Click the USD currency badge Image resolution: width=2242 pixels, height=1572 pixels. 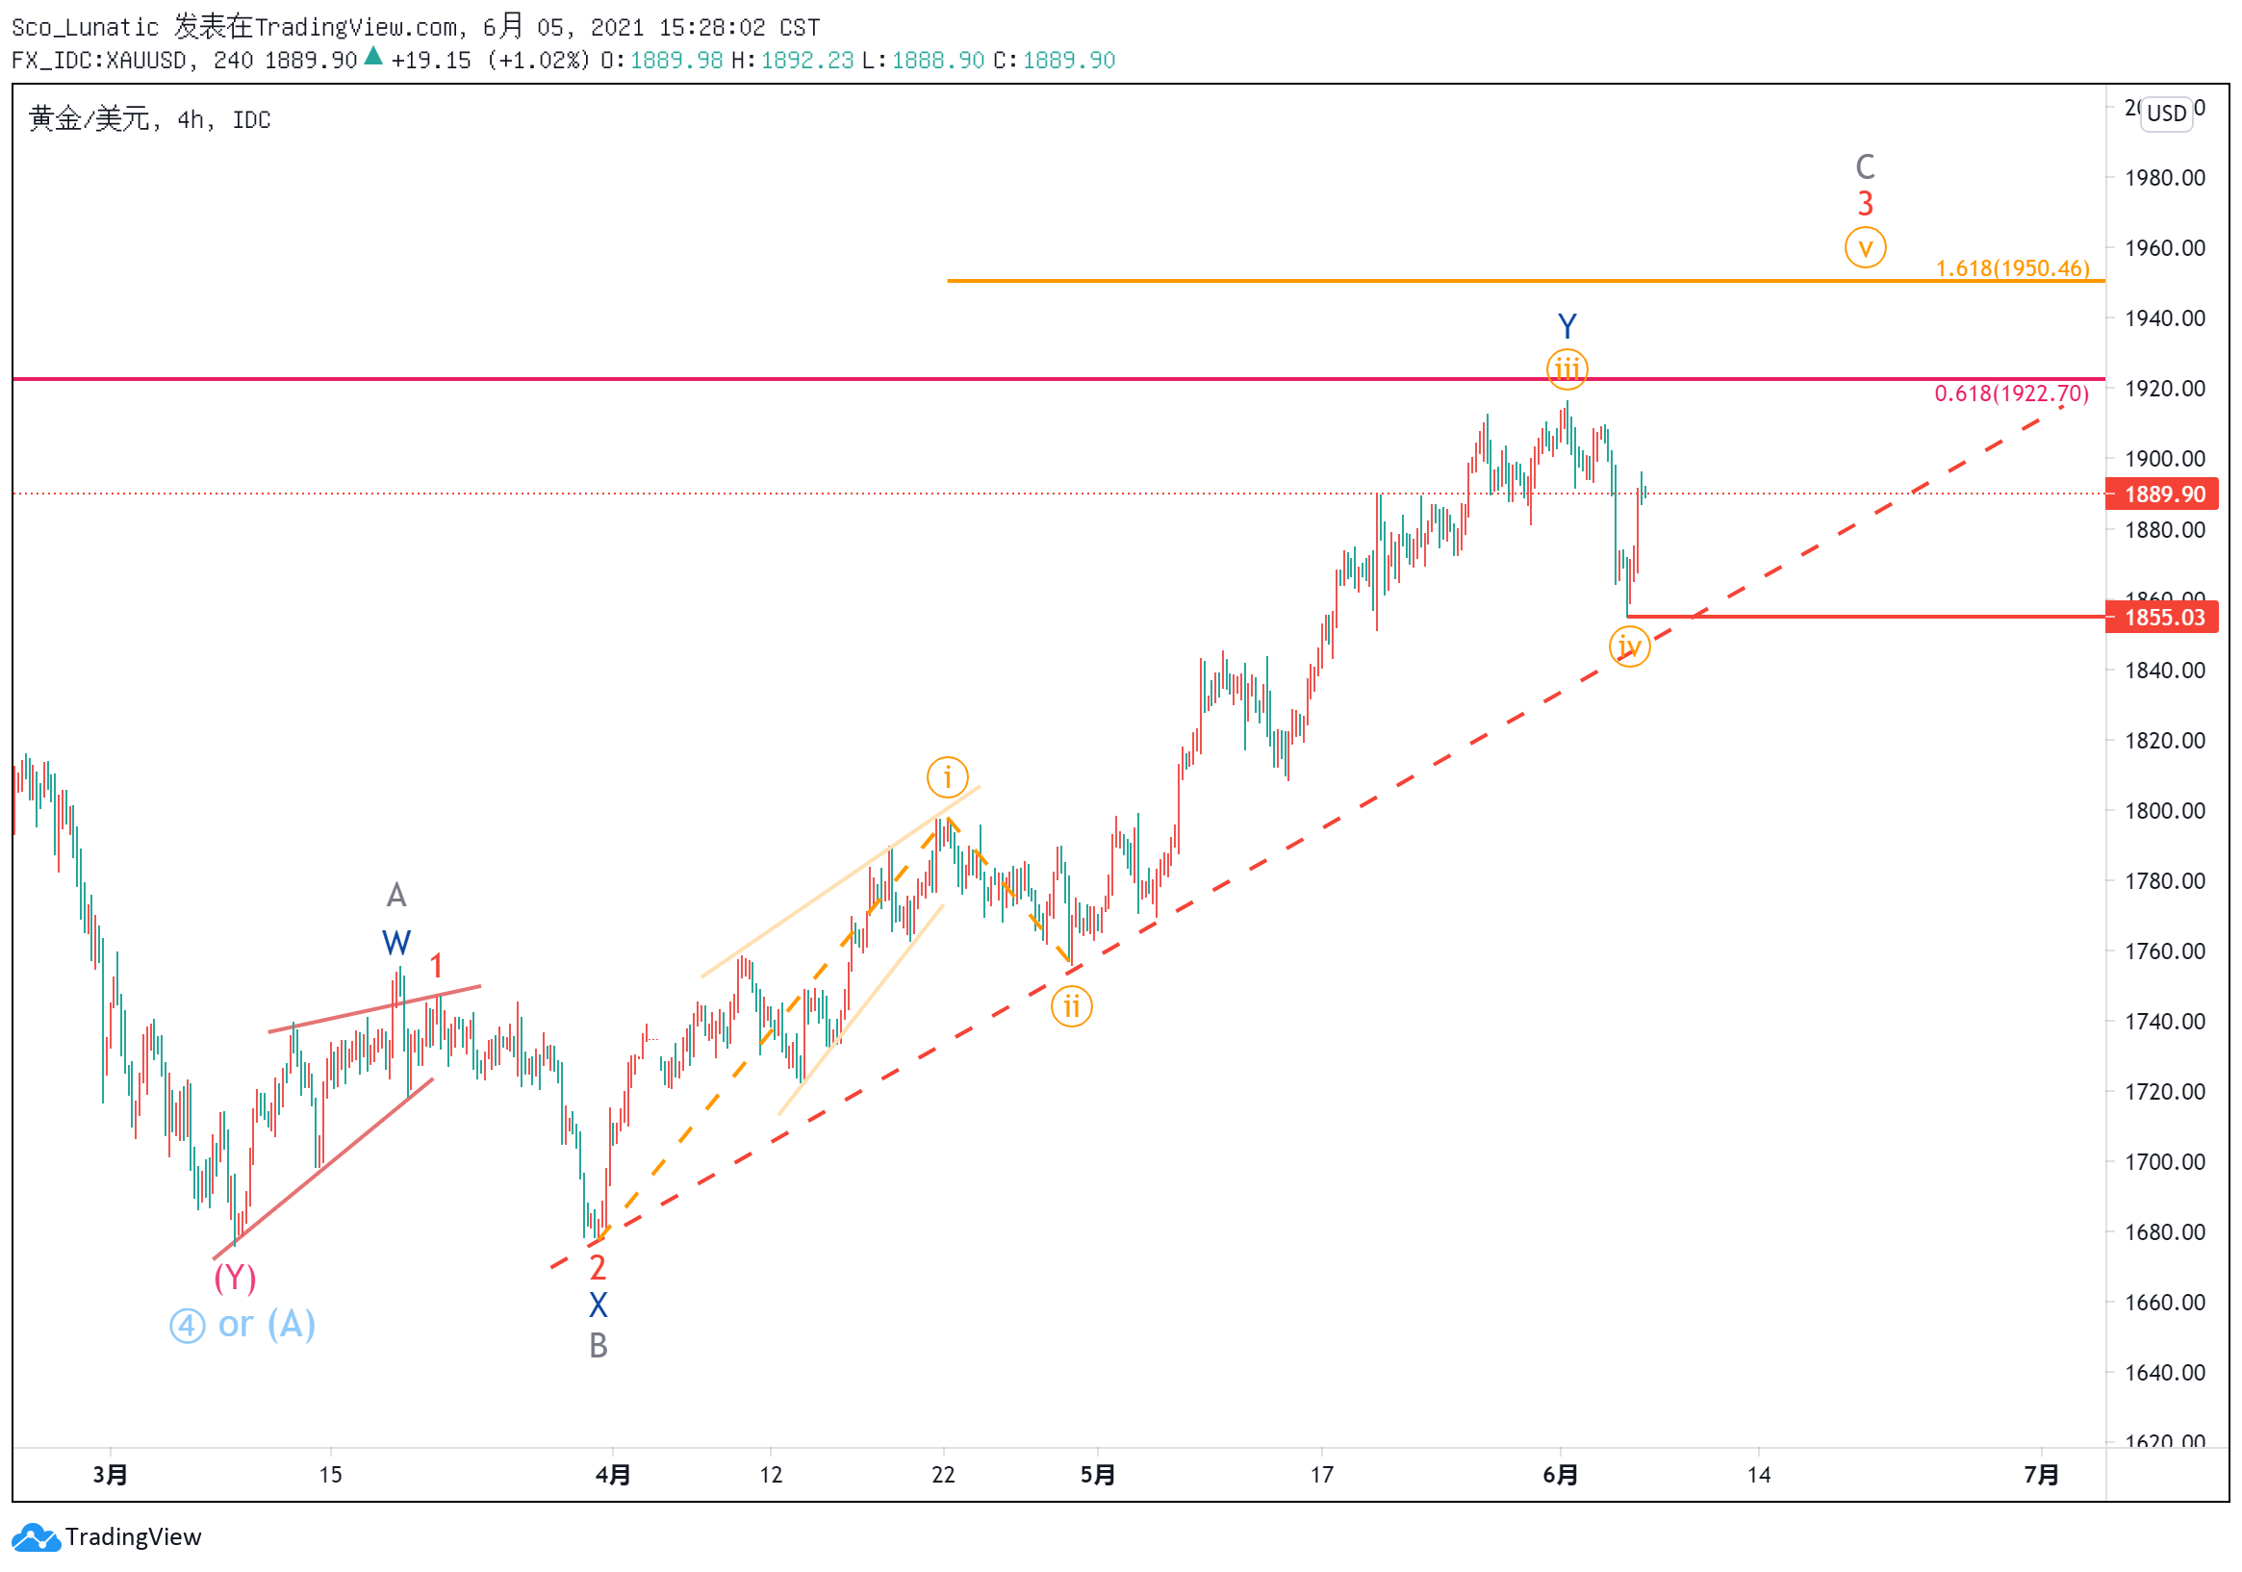click(2166, 114)
